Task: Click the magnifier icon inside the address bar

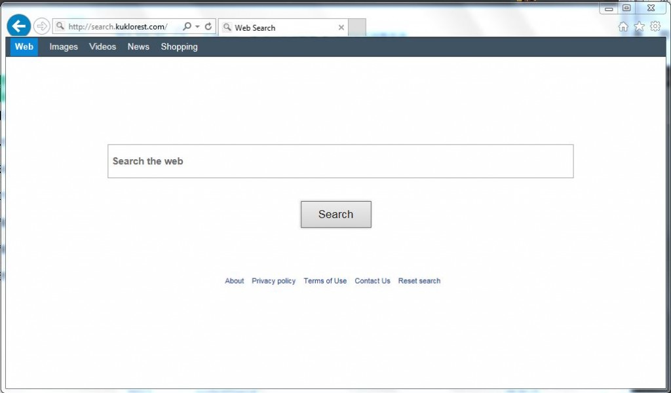Action: (187, 26)
